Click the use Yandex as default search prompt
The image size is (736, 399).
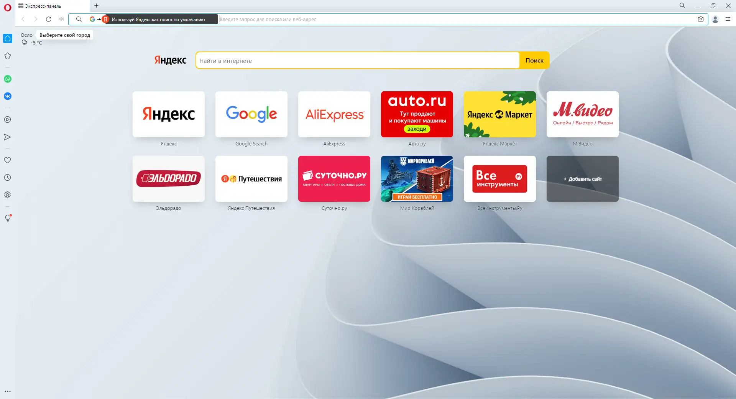click(x=153, y=19)
